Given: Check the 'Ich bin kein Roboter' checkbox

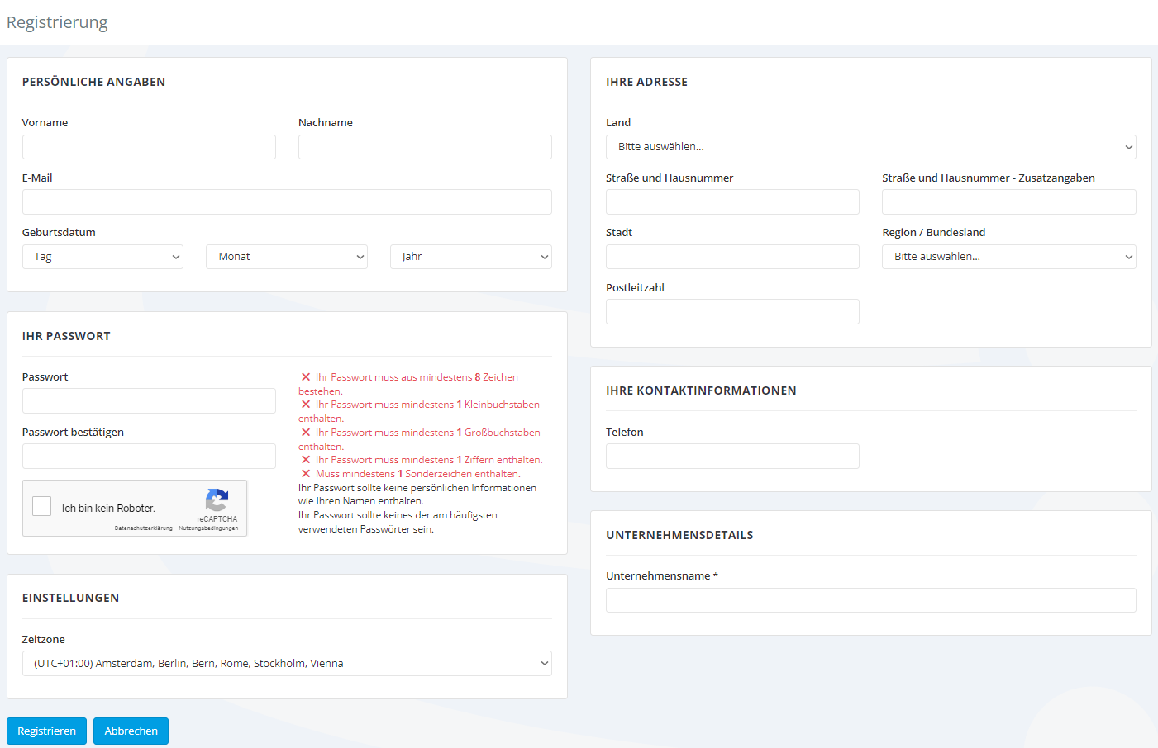Looking at the screenshot, I should coord(42,506).
